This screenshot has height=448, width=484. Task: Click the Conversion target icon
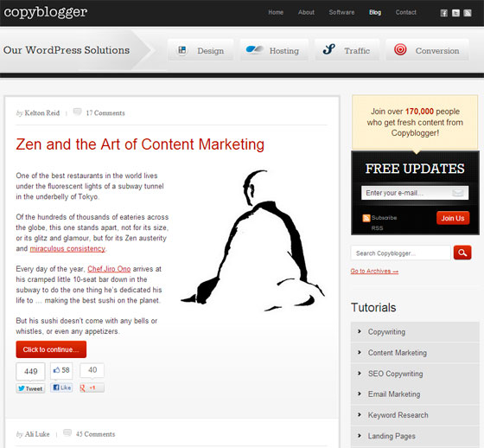tap(400, 49)
